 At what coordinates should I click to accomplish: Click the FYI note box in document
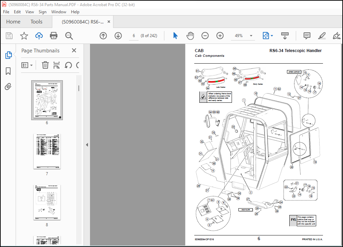(303, 220)
